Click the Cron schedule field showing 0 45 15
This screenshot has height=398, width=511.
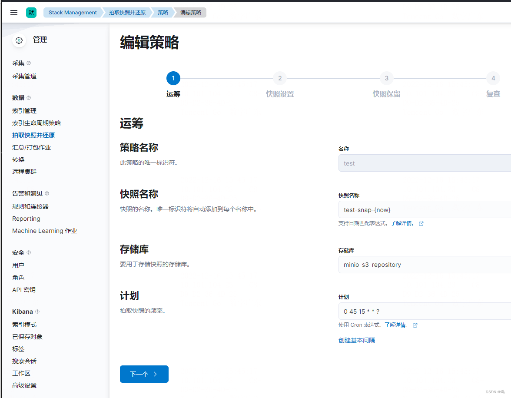(413, 311)
